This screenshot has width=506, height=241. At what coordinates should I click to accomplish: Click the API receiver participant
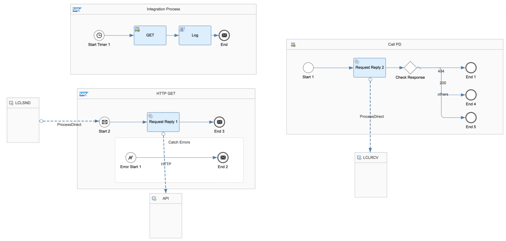[166, 216]
